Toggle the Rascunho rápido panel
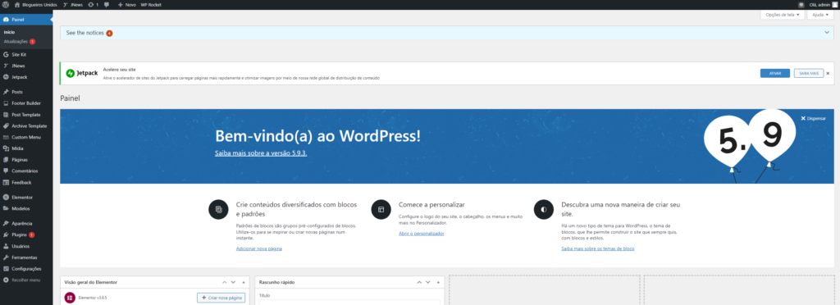The image size is (840, 305). coord(438,282)
